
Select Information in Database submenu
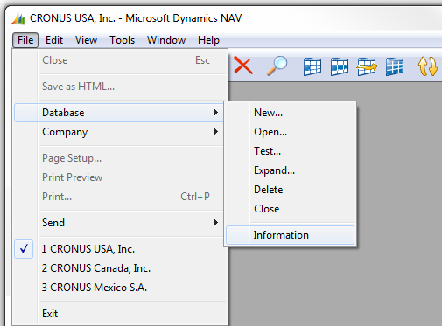click(x=290, y=235)
